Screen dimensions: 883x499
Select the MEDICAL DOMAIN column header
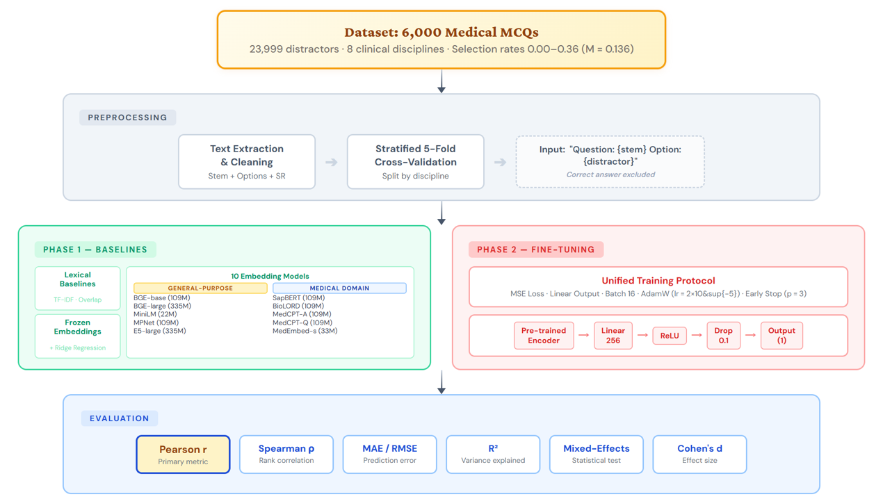(339, 288)
